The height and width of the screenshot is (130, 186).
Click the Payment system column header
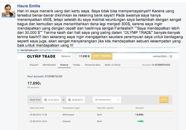pyautogui.click(x=105, y=108)
